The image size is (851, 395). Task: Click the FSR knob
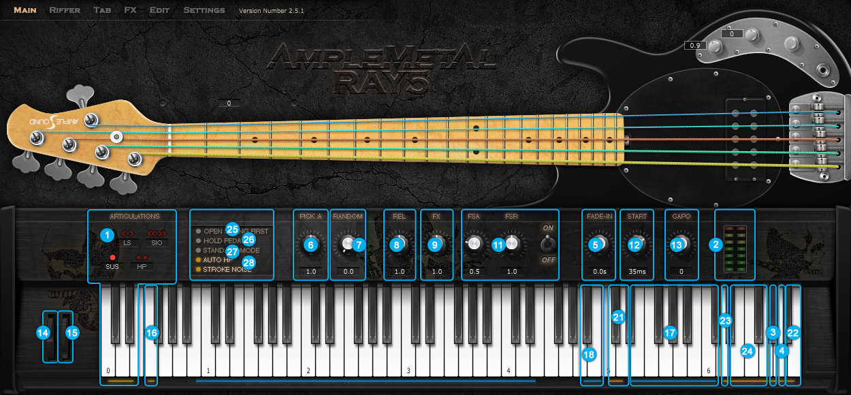[511, 243]
